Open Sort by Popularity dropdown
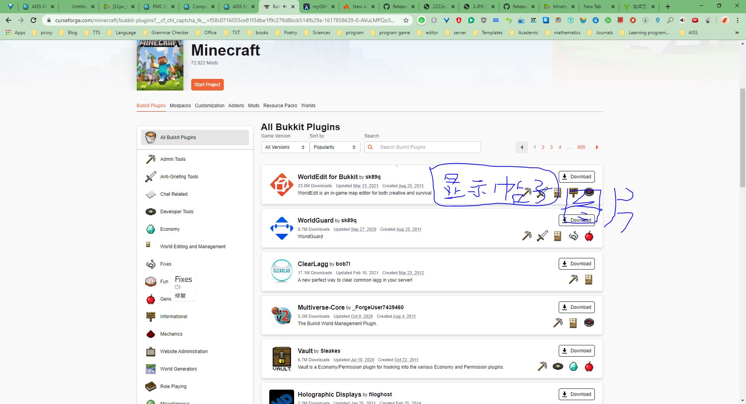This screenshot has width=746, height=404. point(335,147)
